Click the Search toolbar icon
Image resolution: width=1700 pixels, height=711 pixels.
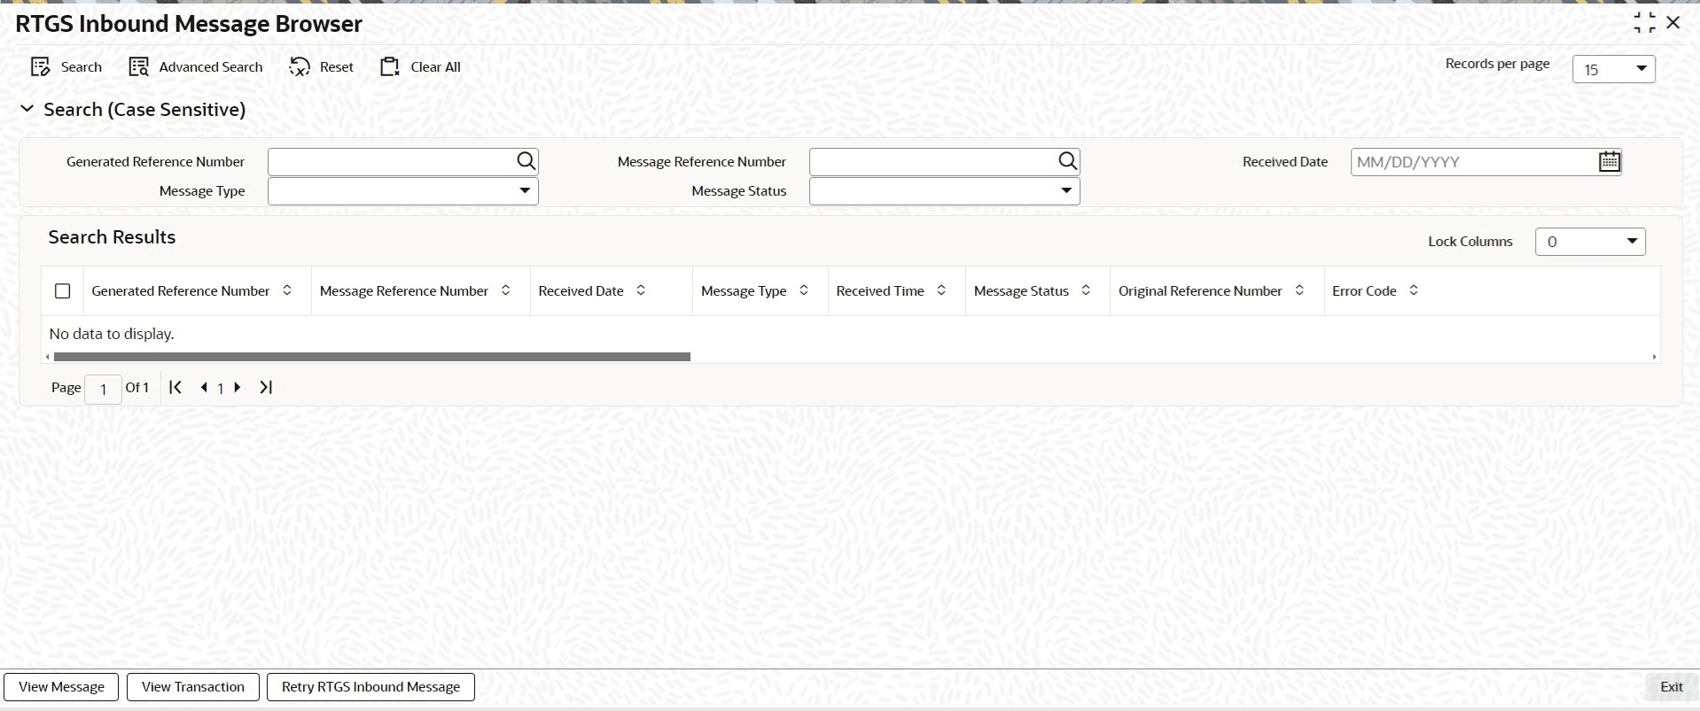click(40, 67)
